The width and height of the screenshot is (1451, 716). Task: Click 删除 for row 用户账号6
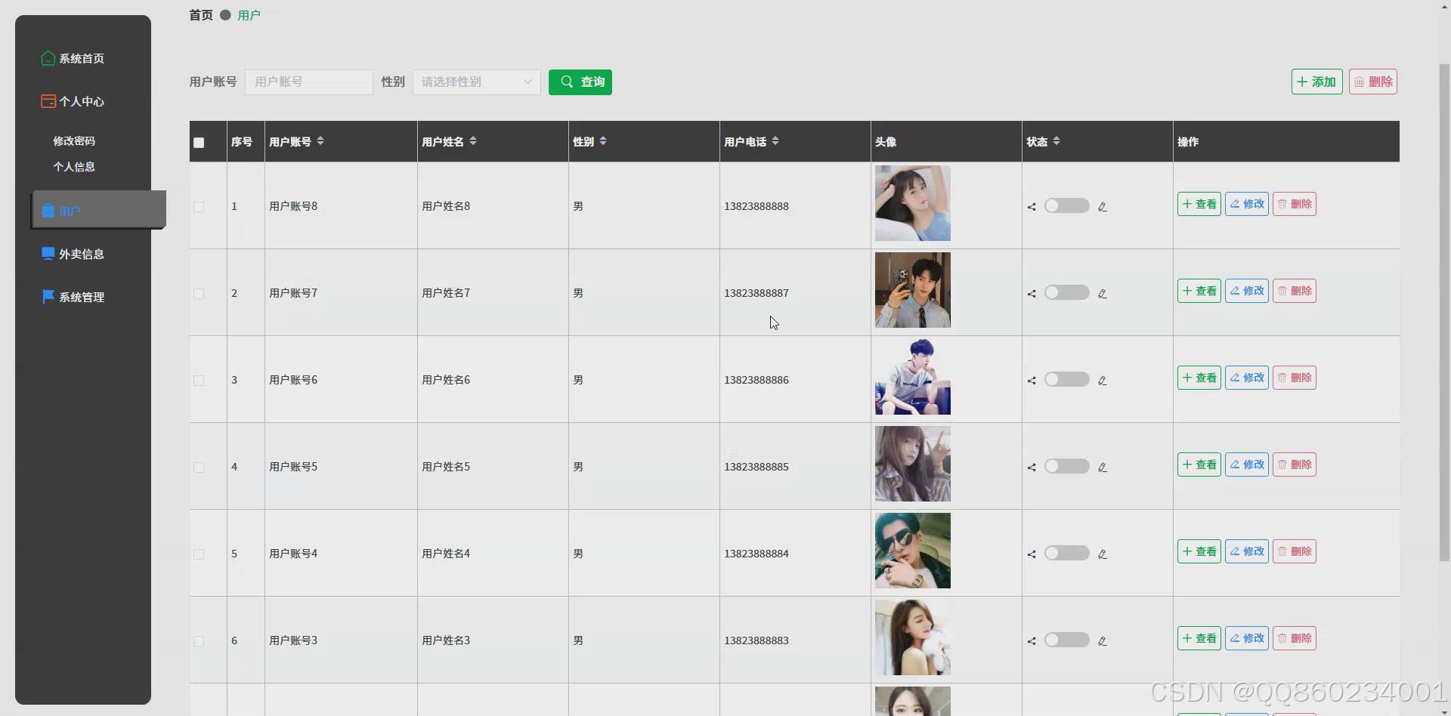1294,378
